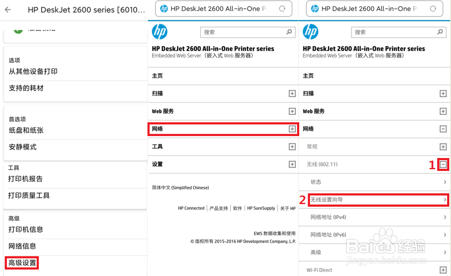Collapse 无线 (802.11) minus icon
Screen dimensions: 451x276
coord(443,164)
